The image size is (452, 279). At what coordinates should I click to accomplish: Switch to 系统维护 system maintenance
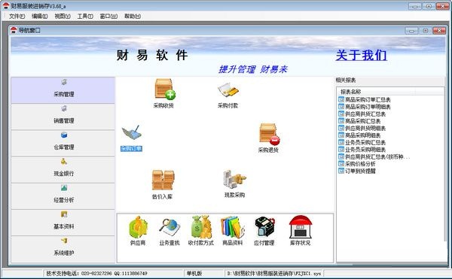[x=63, y=249]
